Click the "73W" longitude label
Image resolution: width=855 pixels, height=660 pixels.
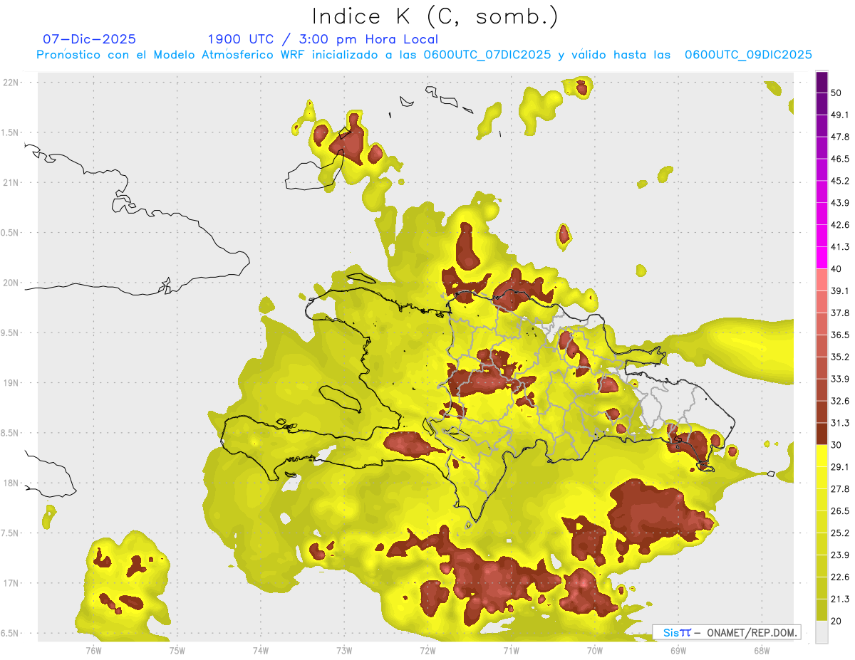[344, 650]
